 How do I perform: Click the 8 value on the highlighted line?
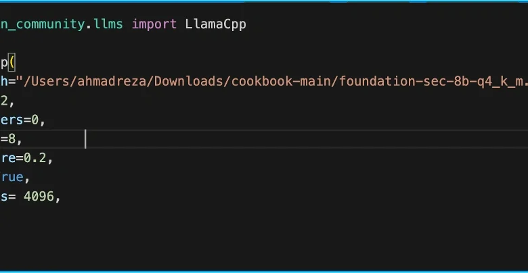(x=12, y=139)
